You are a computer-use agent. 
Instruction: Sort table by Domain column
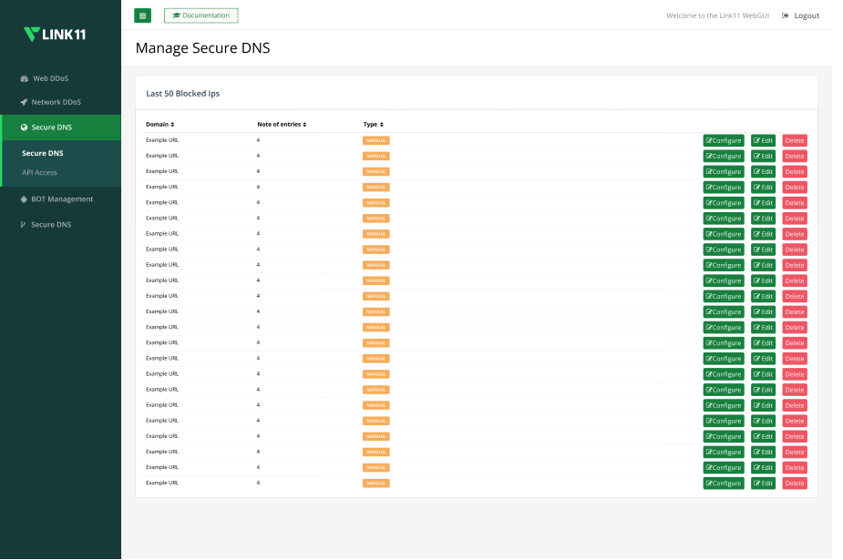pyautogui.click(x=160, y=124)
